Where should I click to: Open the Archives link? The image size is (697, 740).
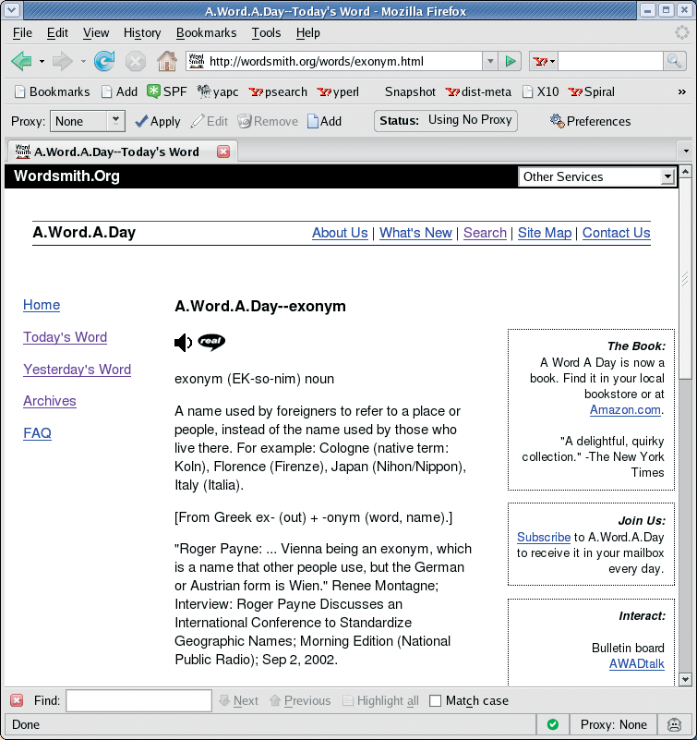click(x=50, y=401)
